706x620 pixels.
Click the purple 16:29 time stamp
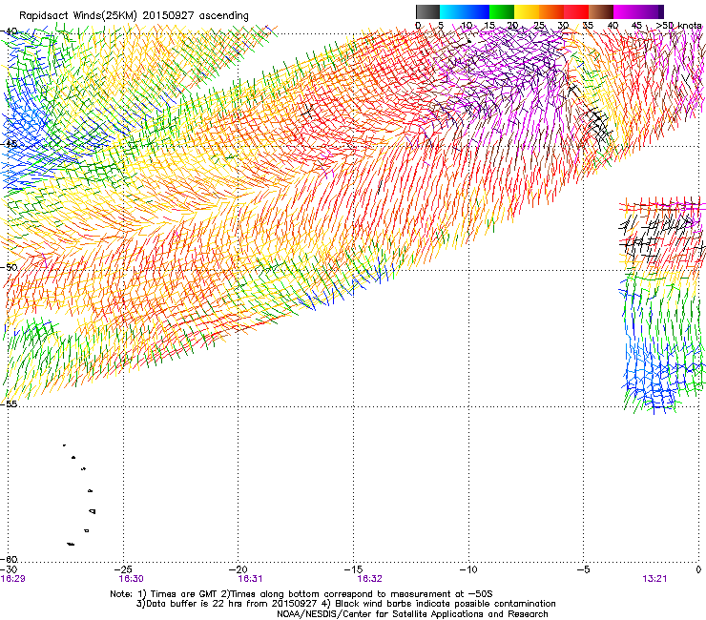click(x=13, y=579)
